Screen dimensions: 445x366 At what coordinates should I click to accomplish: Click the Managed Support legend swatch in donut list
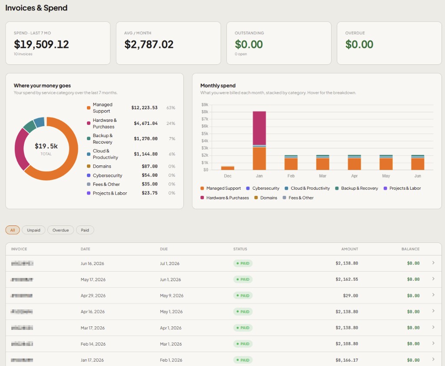click(x=89, y=107)
